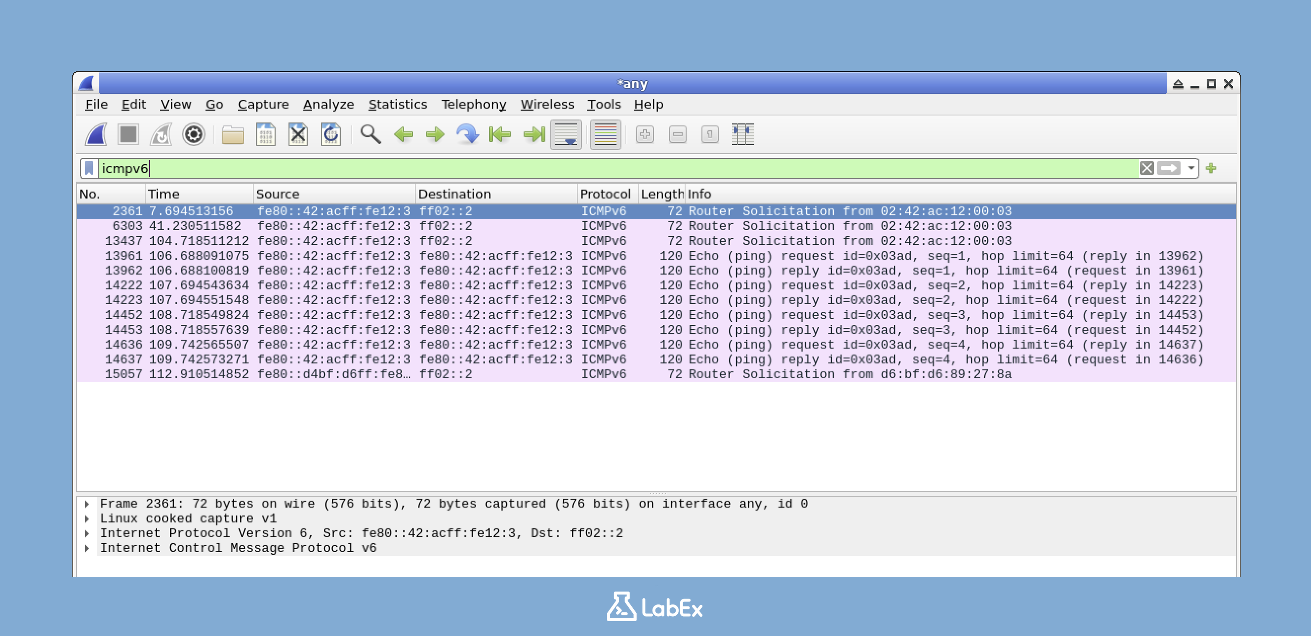
Task: Apply the icmpv6 display filter
Action: [x=1169, y=168]
